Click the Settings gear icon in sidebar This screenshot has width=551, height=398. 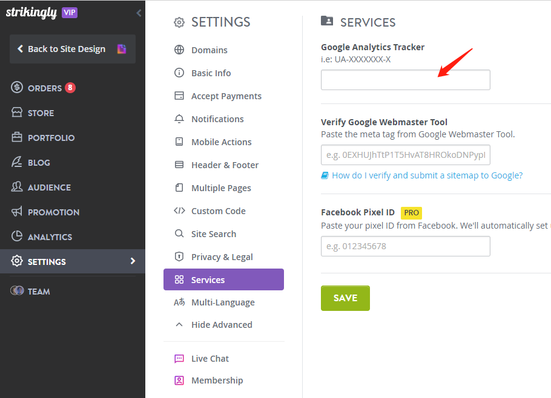(16, 261)
